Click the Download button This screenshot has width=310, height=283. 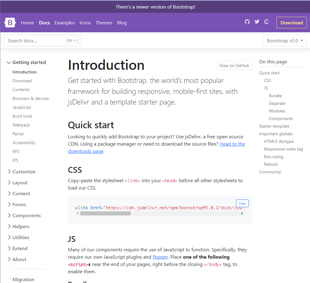pos(291,23)
